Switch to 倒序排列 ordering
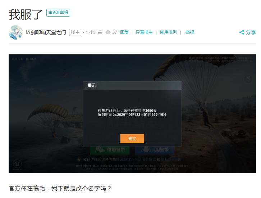 [x=168, y=32]
